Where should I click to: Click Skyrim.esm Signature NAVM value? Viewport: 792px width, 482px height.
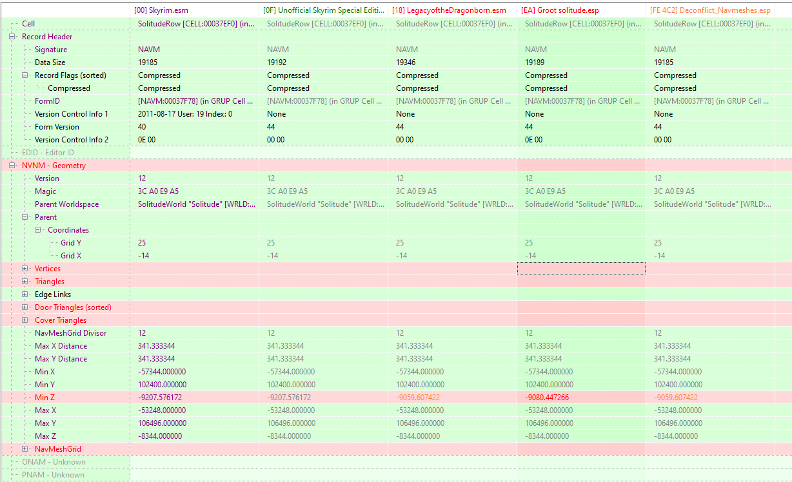(x=149, y=50)
